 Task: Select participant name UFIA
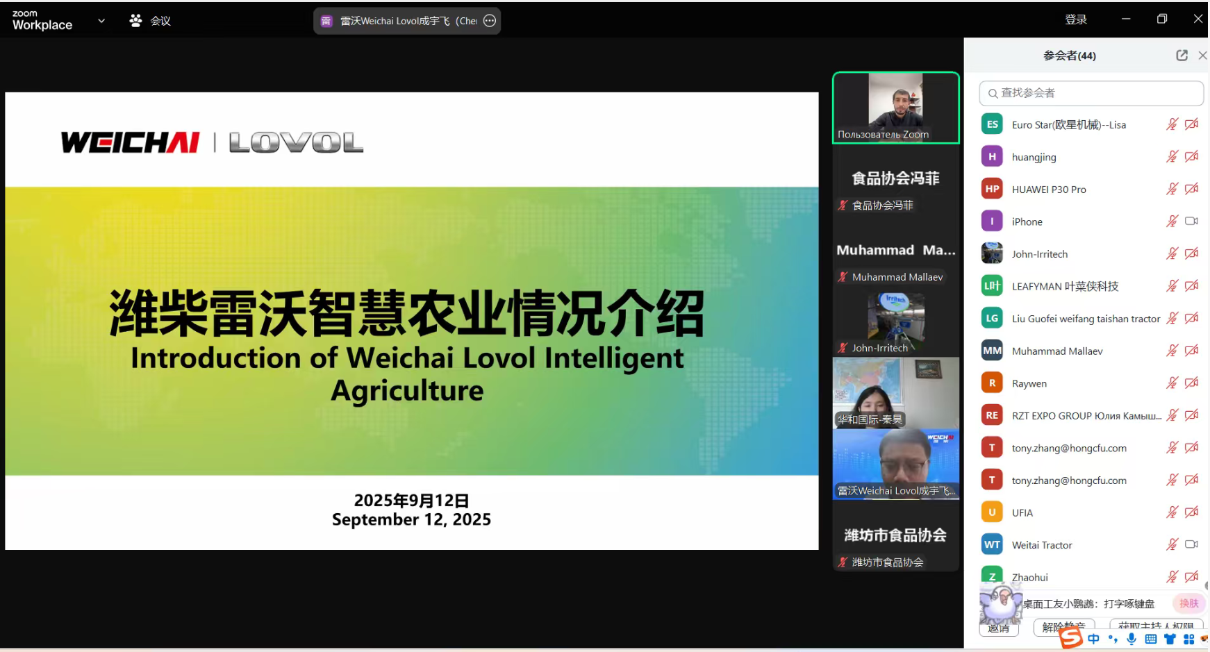(x=1022, y=512)
